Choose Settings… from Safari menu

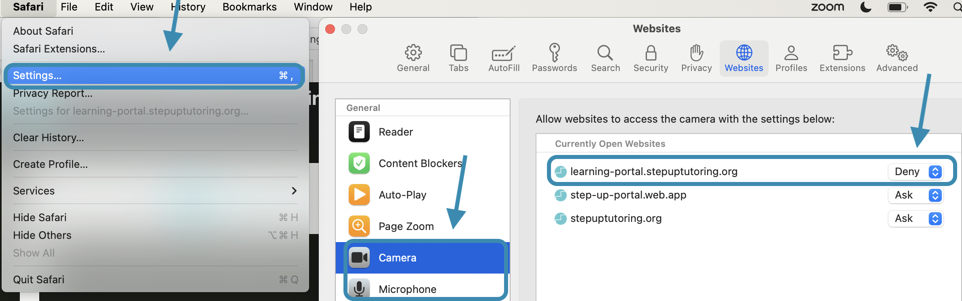coord(155,75)
